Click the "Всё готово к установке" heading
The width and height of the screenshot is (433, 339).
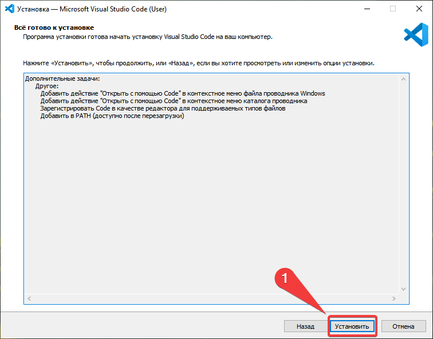pos(54,27)
